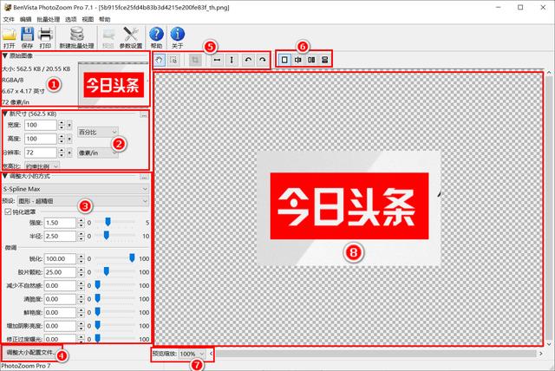555x371 pixels.
Task: Click the 分辨率 spinner down arrow
Action: tap(62, 155)
